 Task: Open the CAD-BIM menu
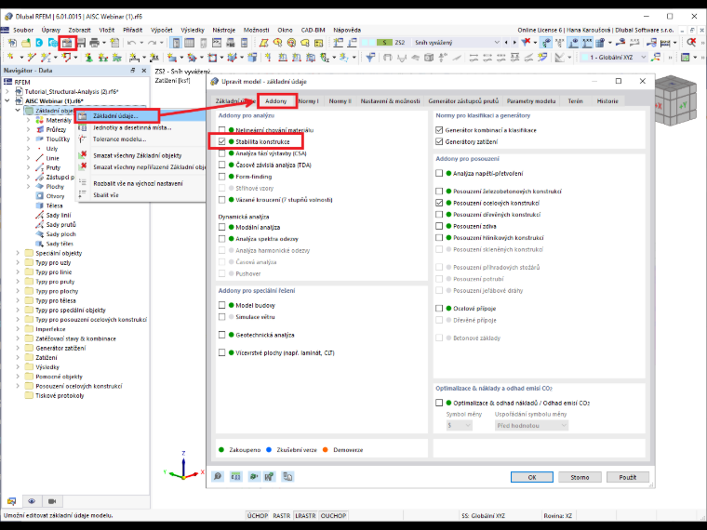(313, 30)
